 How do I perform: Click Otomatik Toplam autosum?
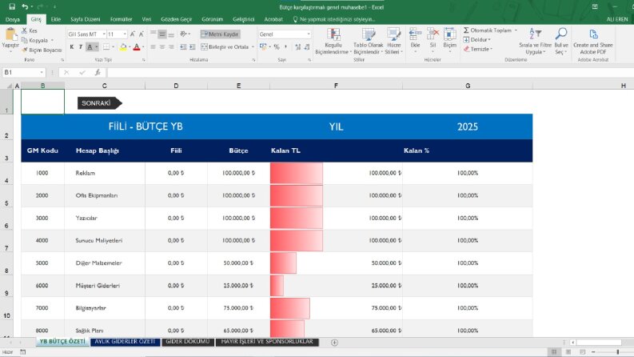pos(487,30)
